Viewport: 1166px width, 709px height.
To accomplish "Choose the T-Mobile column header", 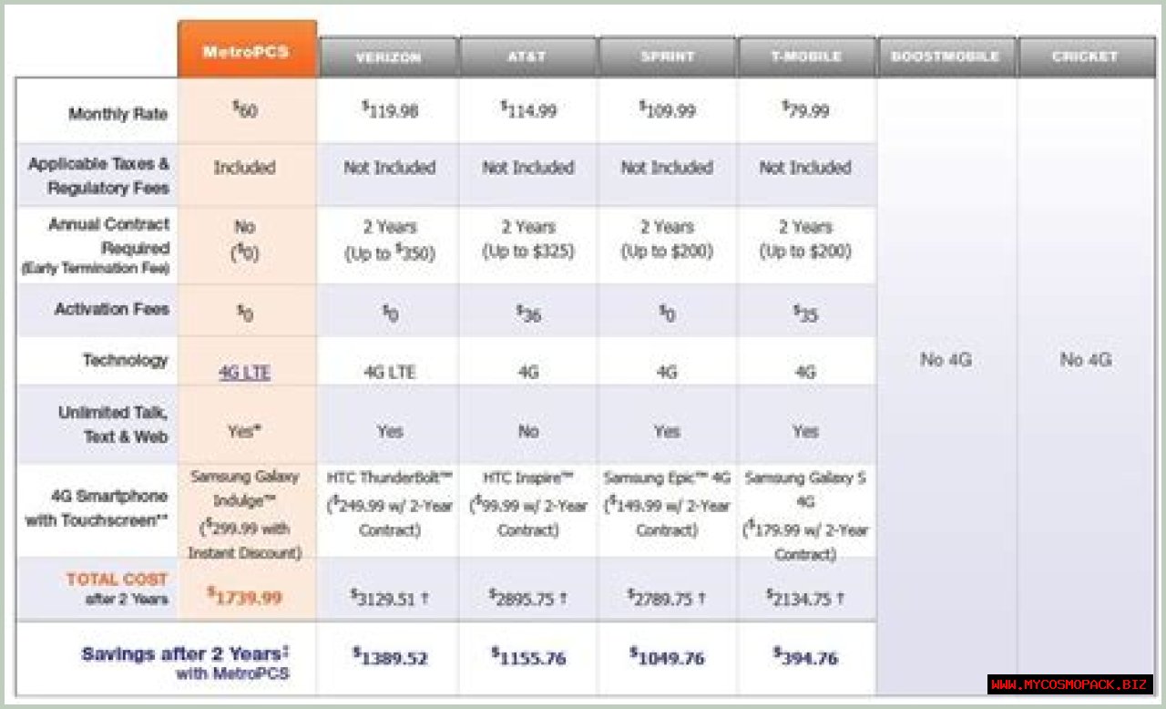I will (805, 57).
